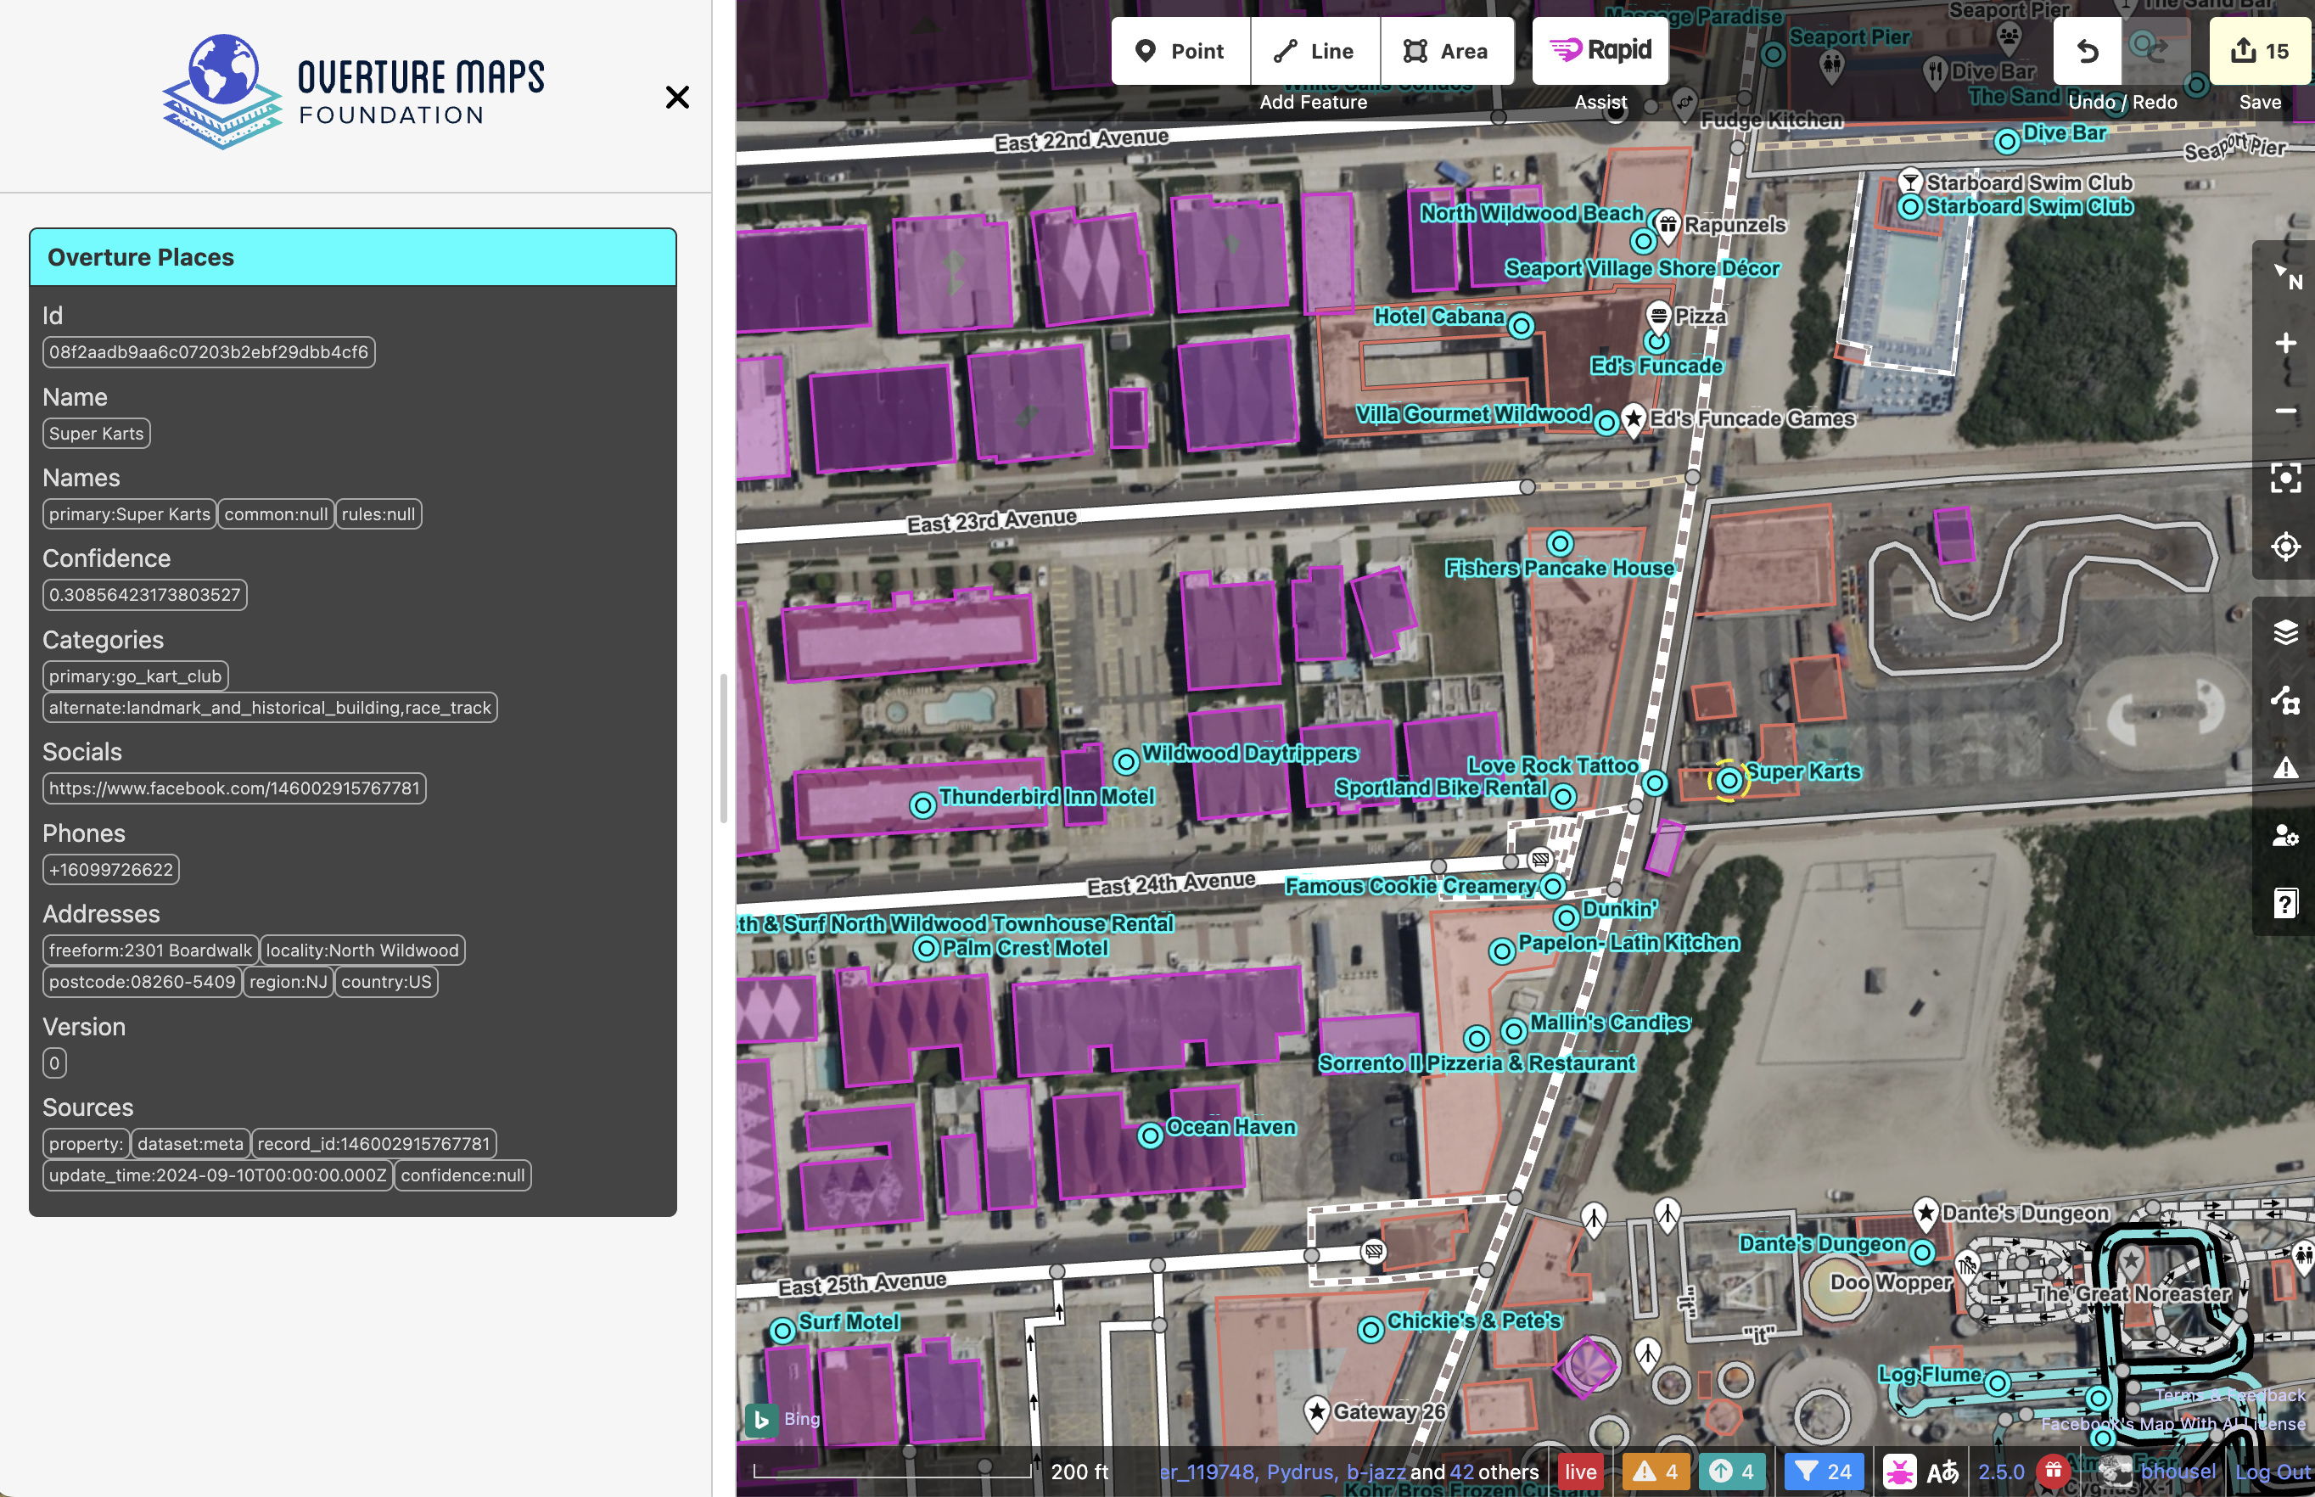
Task: Click the Id value 08f2aadb9aa6c07203b2ebf29dbb4cf6
Action: click(x=209, y=352)
